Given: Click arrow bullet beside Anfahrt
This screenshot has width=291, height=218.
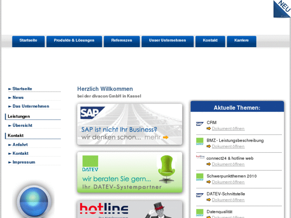Looking at the screenshot, I should tap(10, 145).
